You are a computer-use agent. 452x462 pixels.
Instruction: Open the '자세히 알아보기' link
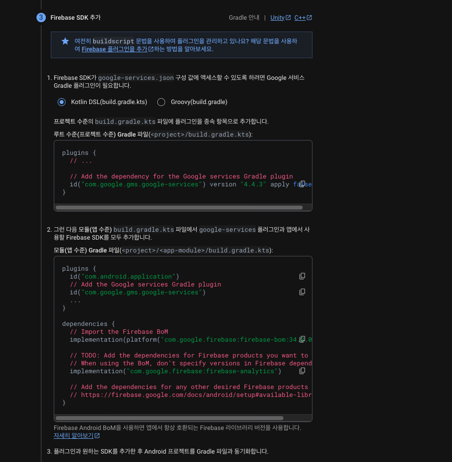76,435
